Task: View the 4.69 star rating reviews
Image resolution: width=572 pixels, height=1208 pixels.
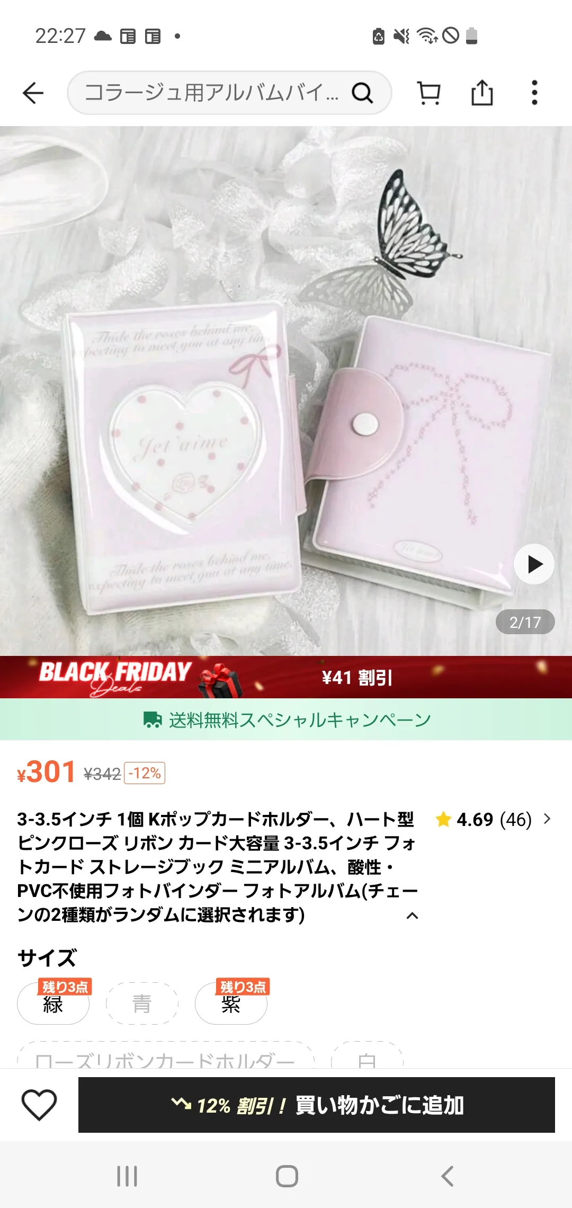Action: pyautogui.click(x=484, y=820)
